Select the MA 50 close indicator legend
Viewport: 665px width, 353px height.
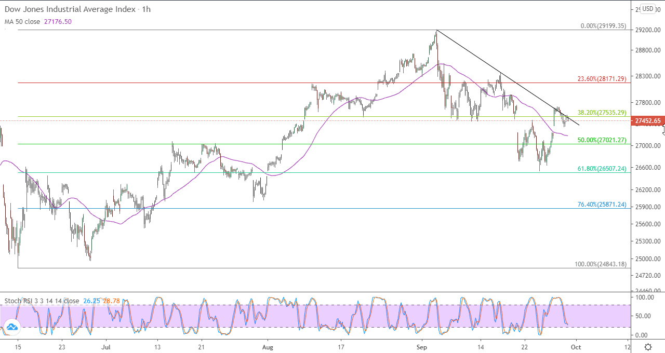pos(23,22)
